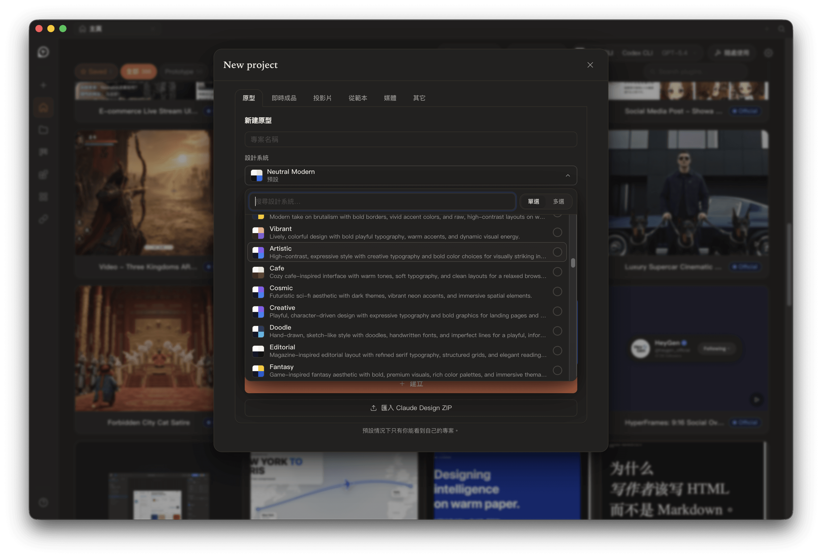Click the Neutral Modern palette swatch icon

coord(256,175)
